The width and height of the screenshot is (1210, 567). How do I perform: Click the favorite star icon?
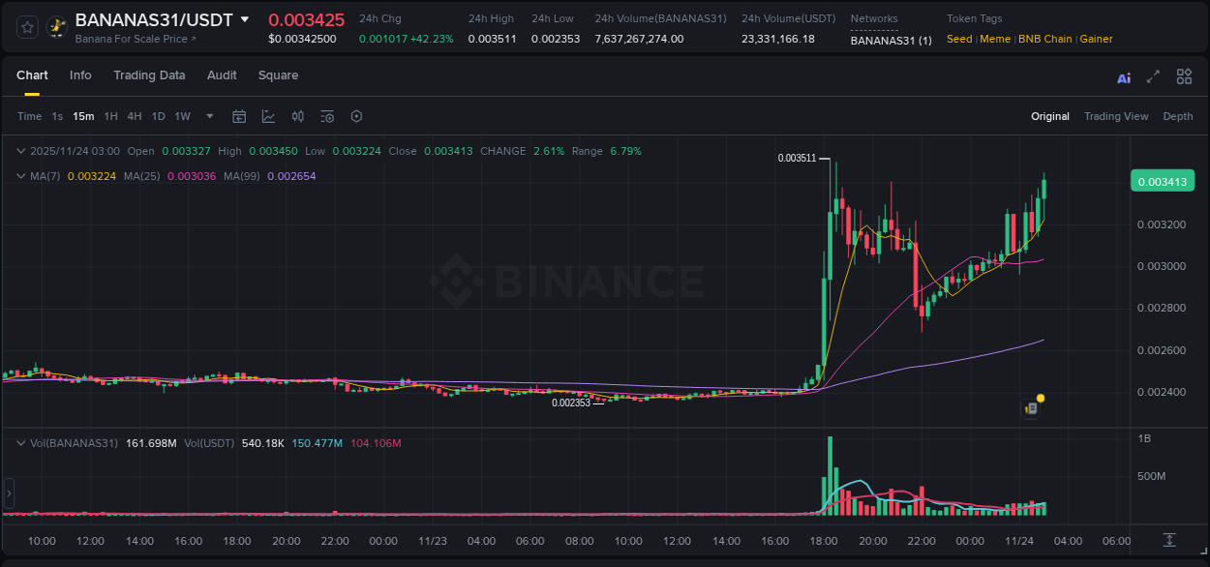[26, 27]
